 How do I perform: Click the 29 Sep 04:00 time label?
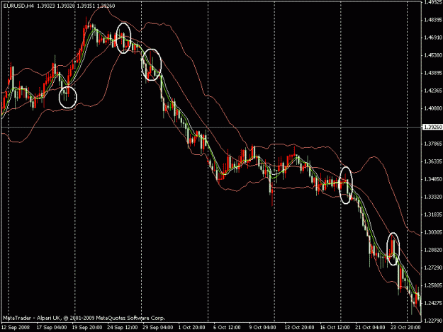tap(158, 328)
